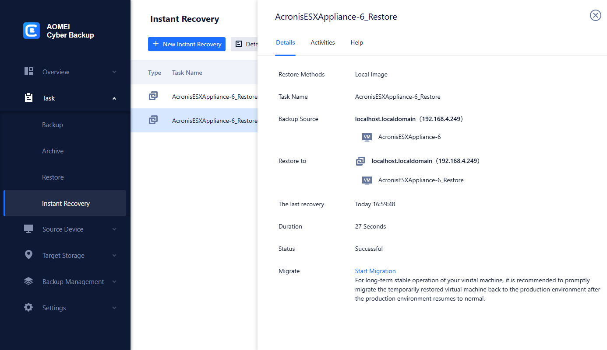Collapse the Task menu chevron
607x350 pixels.
[114, 98]
